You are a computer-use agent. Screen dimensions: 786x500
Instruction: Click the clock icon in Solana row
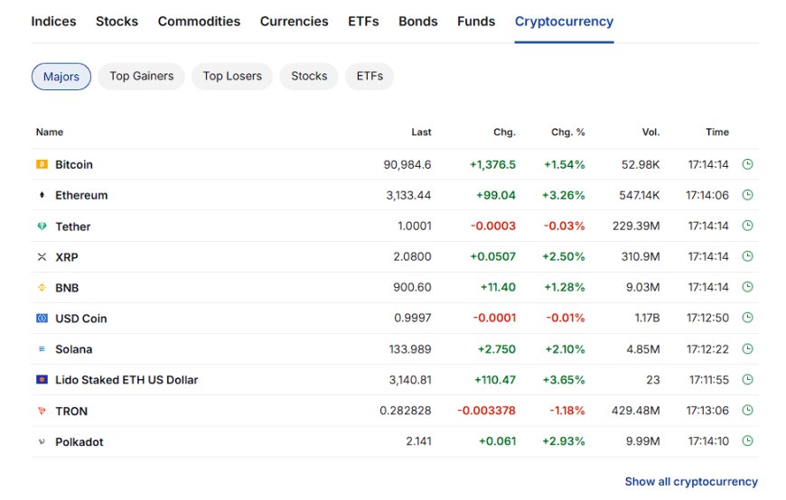coord(747,348)
